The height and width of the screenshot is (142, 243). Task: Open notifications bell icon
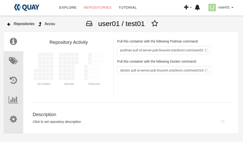pyautogui.click(x=197, y=7)
